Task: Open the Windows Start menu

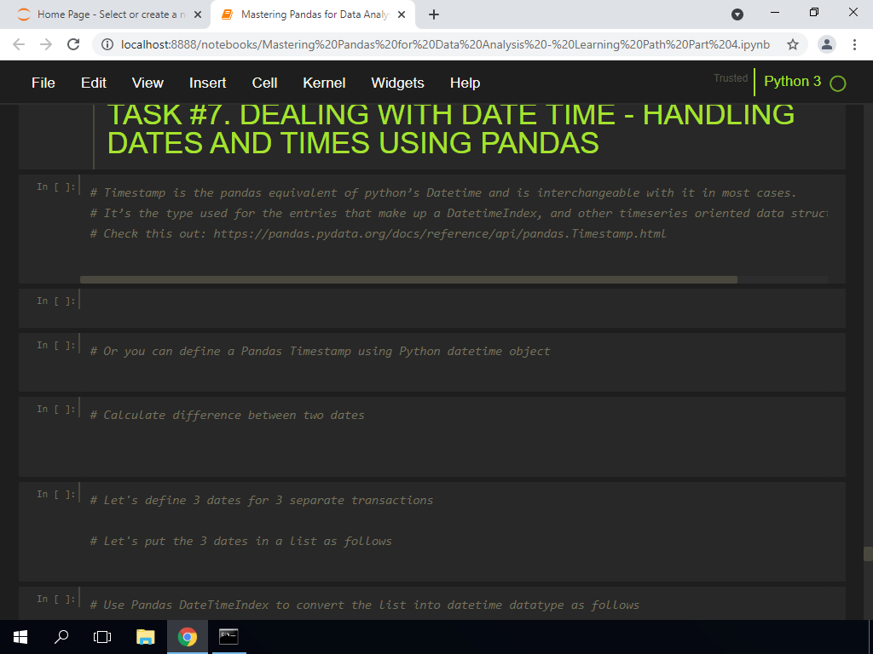Action: tap(20, 637)
